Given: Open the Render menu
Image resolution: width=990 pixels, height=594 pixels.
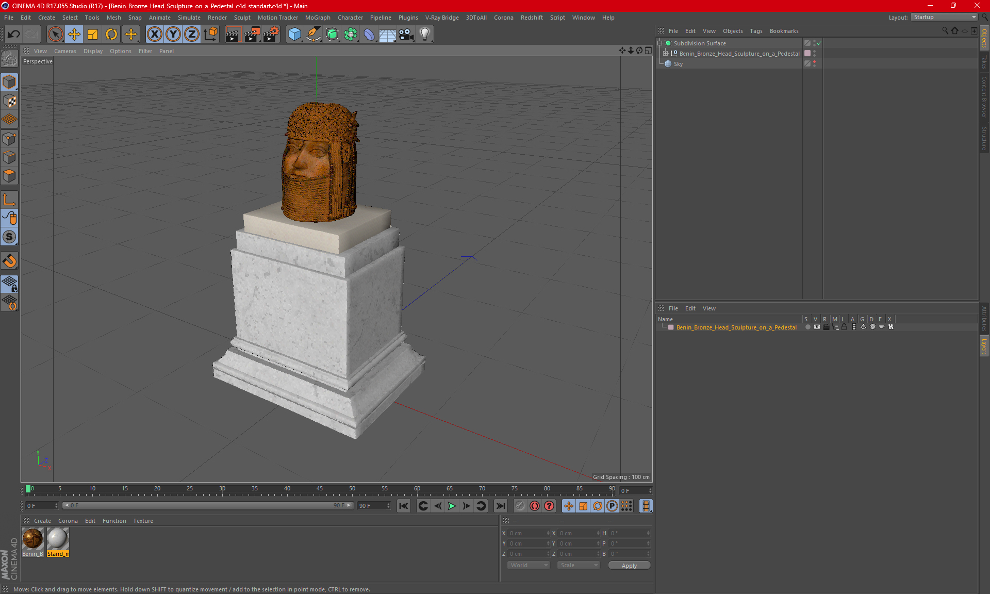Looking at the screenshot, I should 217,18.
